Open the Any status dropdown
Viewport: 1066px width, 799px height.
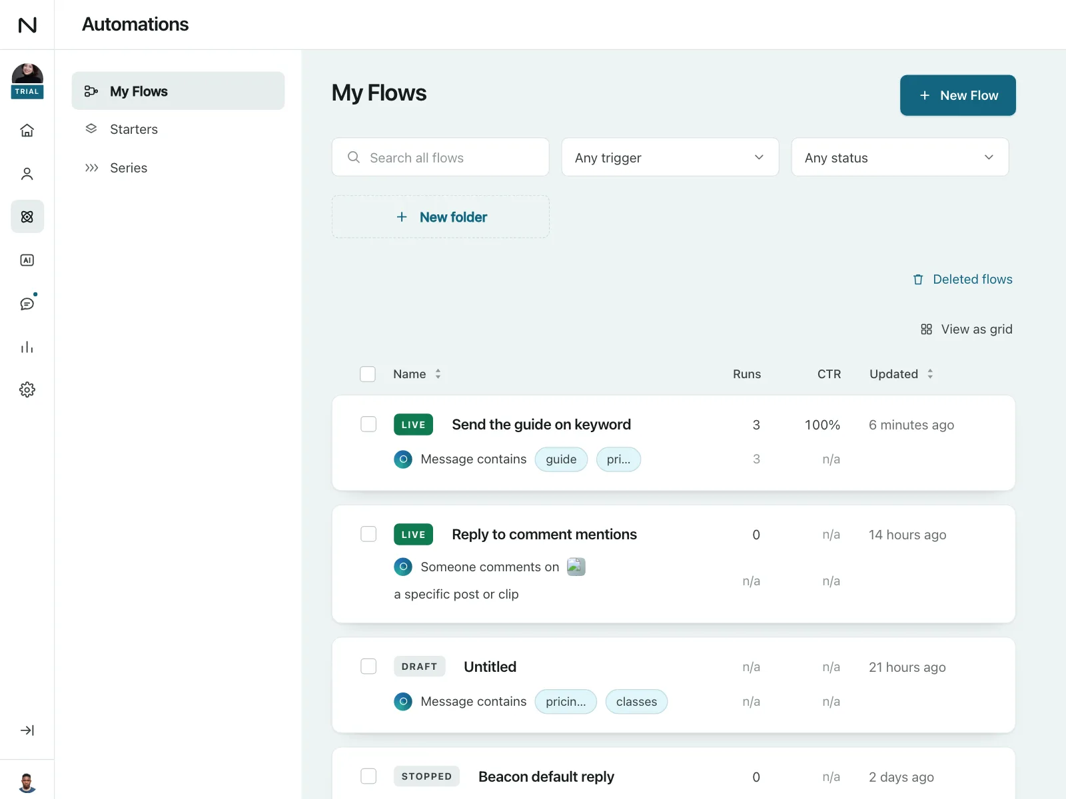pyautogui.click(x=900, y=157)
